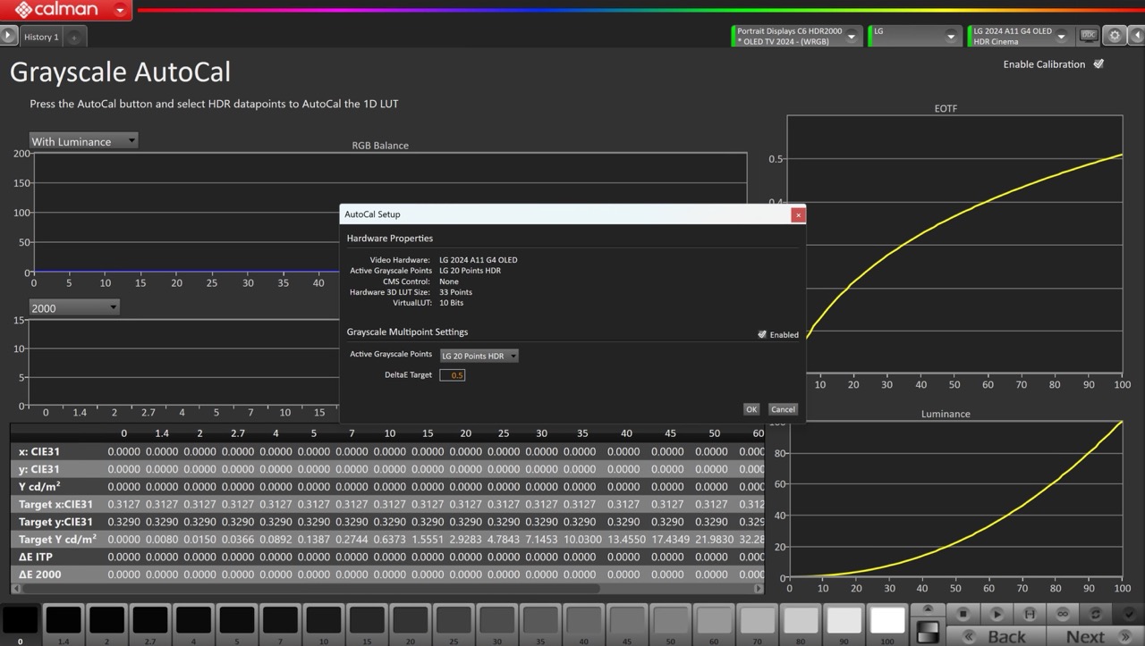
Task: Click the ΔE ITP row header
Action: coord(57,557)
